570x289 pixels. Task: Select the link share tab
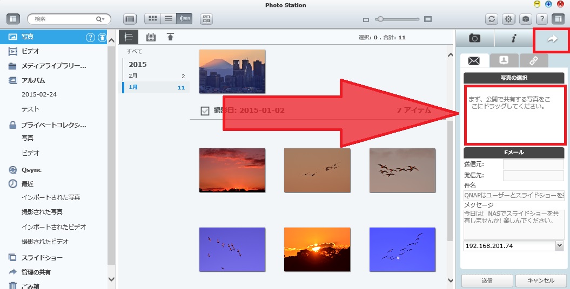click(x=533, y=60)
